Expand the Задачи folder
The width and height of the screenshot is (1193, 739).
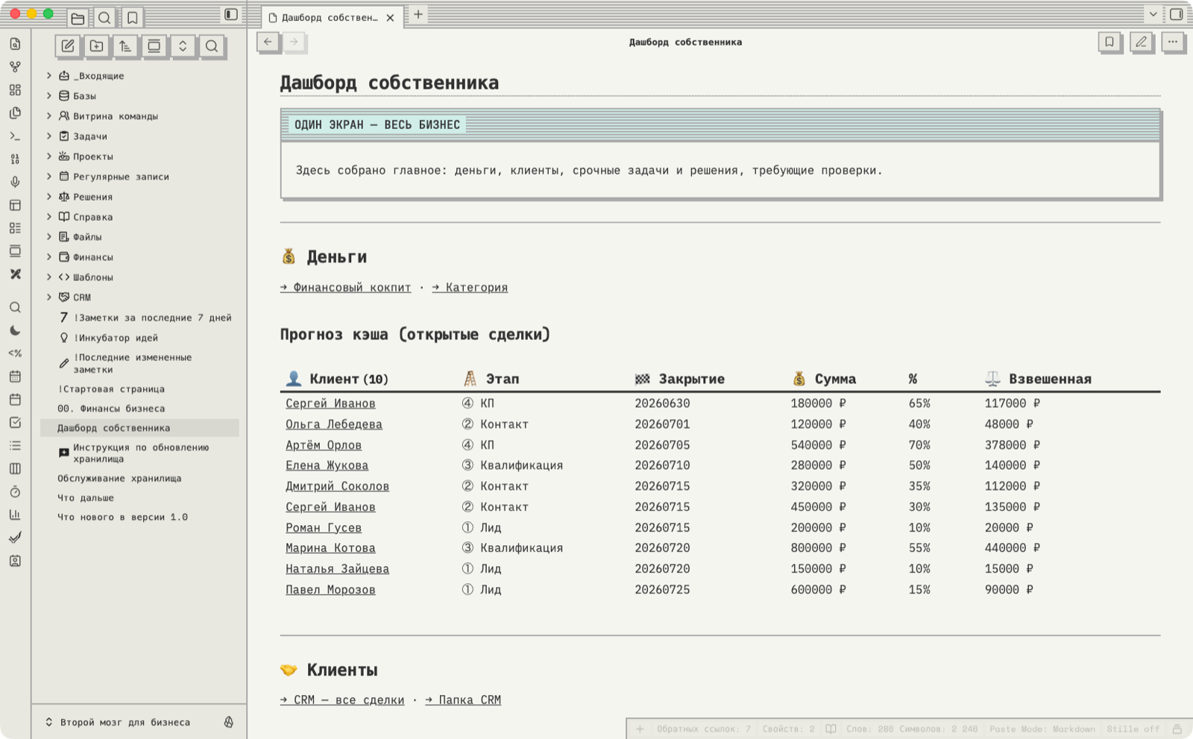[49, 136]
